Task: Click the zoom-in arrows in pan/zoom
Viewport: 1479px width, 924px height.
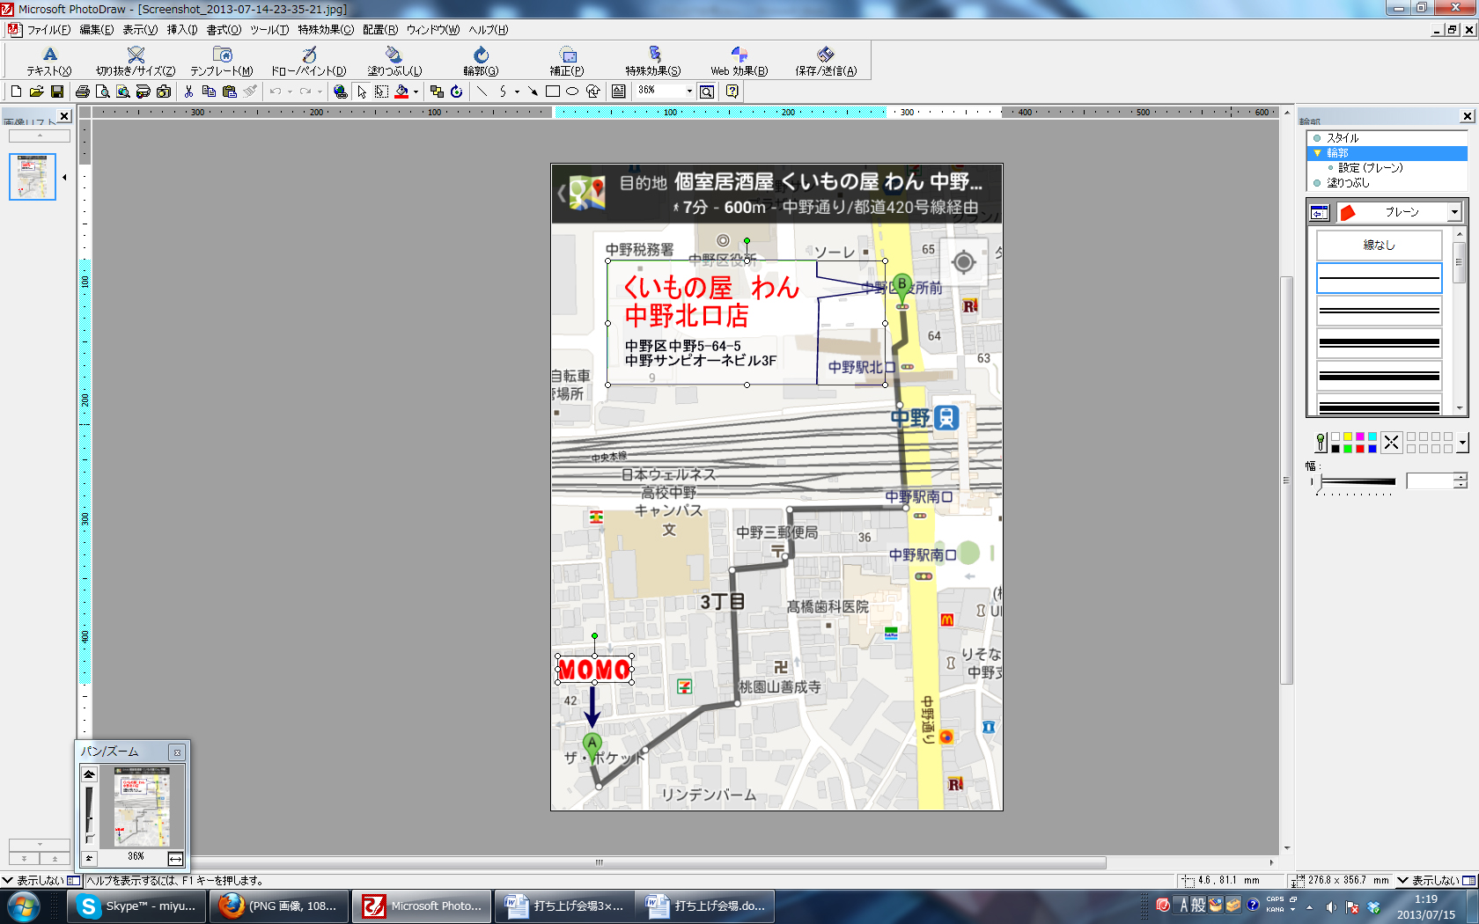Action: click(x=89, y=774)
